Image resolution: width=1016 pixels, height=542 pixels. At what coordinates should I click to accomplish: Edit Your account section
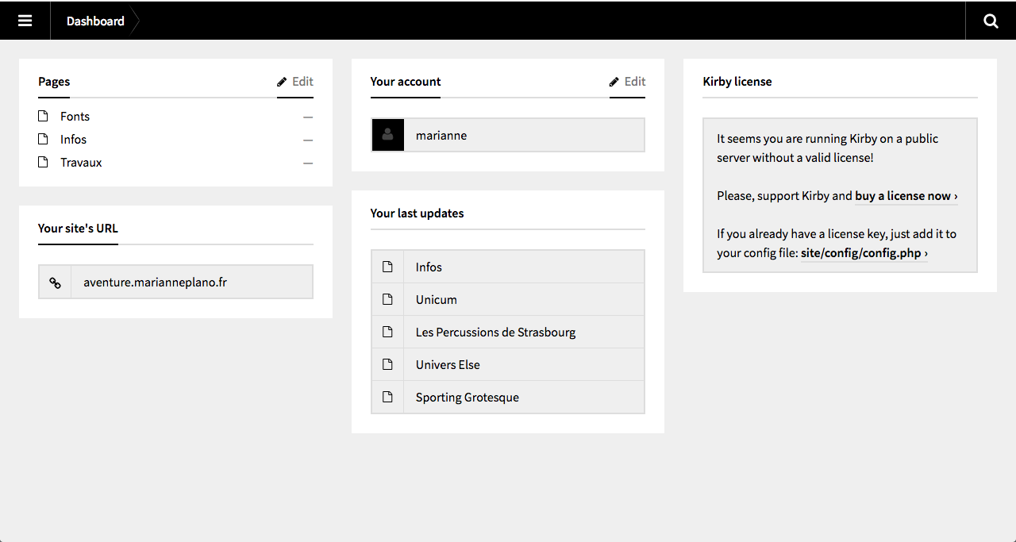coord(627,82)
